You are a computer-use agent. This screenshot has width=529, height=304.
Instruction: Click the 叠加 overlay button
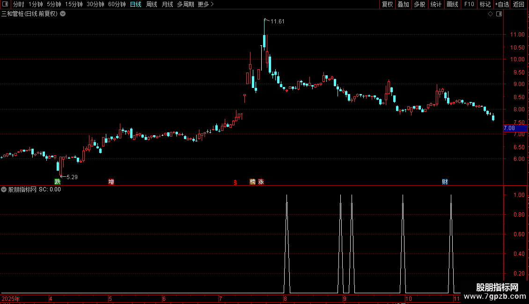(403, 4)
